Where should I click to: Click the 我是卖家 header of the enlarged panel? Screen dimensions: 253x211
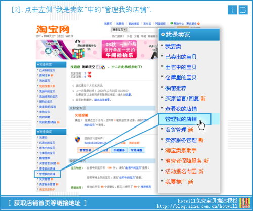click(189, 35)
